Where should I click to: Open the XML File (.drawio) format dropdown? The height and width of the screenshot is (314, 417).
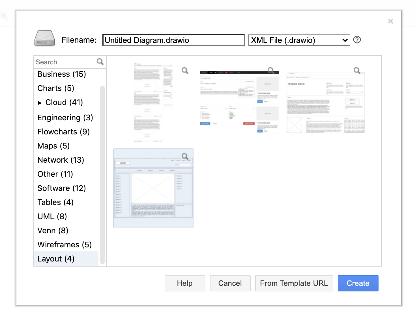pyautogui.click(x=299, y=40)
